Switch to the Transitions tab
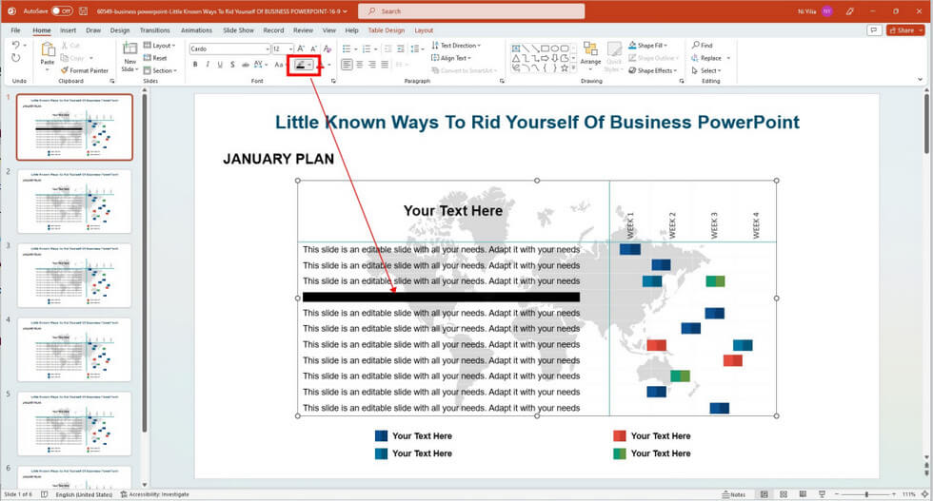The image size is (933, 501). point(154,30)
